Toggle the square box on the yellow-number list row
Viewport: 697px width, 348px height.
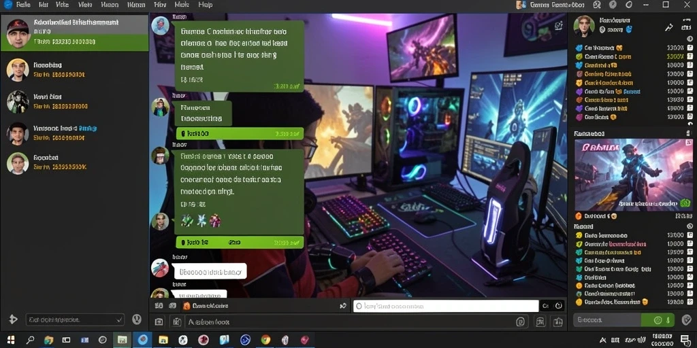[690, 57]
